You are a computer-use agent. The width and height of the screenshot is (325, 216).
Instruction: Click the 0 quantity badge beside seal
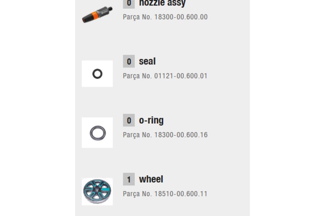(x=129, y=61)
